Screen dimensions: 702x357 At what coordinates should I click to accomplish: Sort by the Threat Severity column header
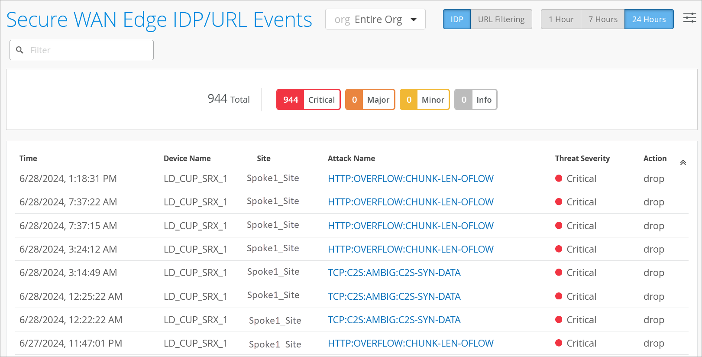click(582, 159)
